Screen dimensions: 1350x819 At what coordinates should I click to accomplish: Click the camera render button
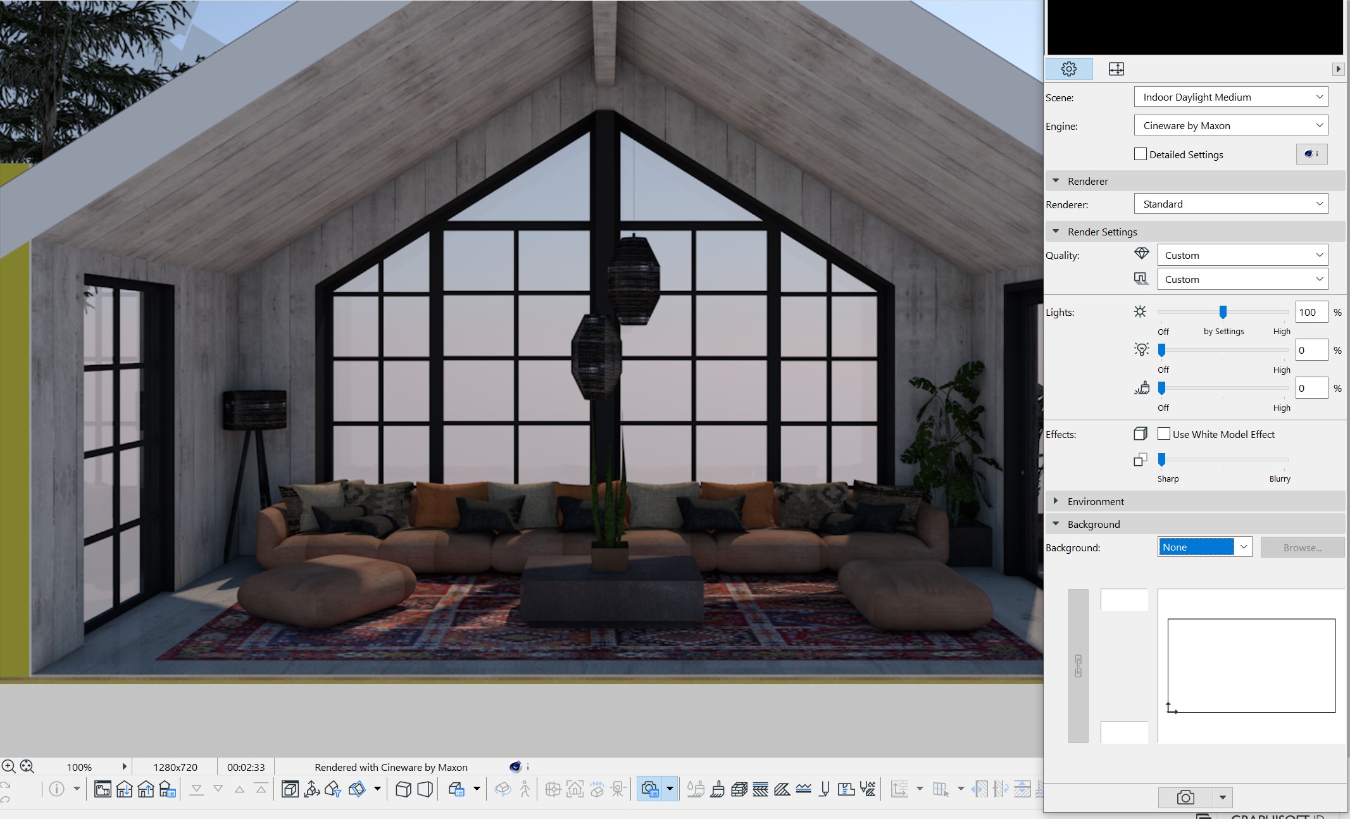[x=1185, y=797]
